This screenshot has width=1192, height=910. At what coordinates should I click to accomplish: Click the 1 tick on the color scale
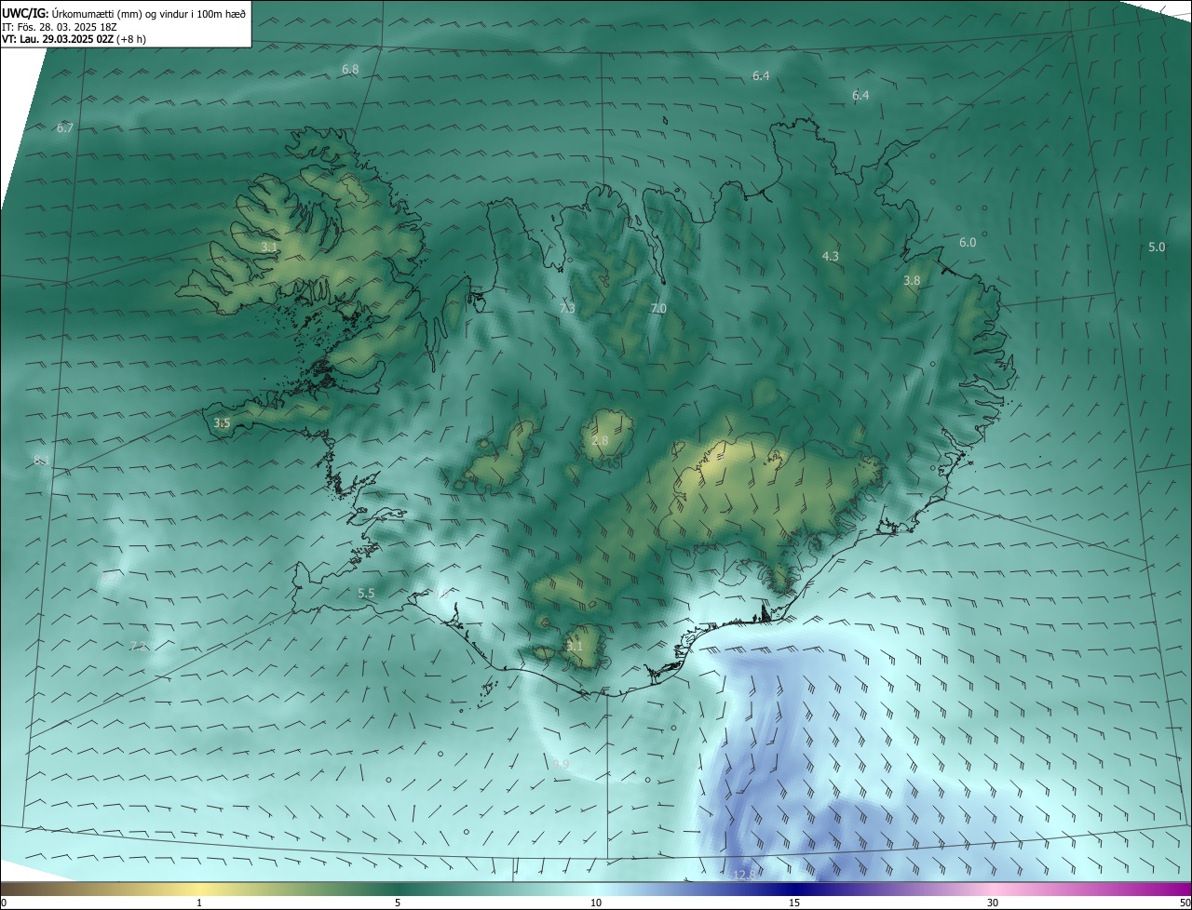click(x=200, y=903)
